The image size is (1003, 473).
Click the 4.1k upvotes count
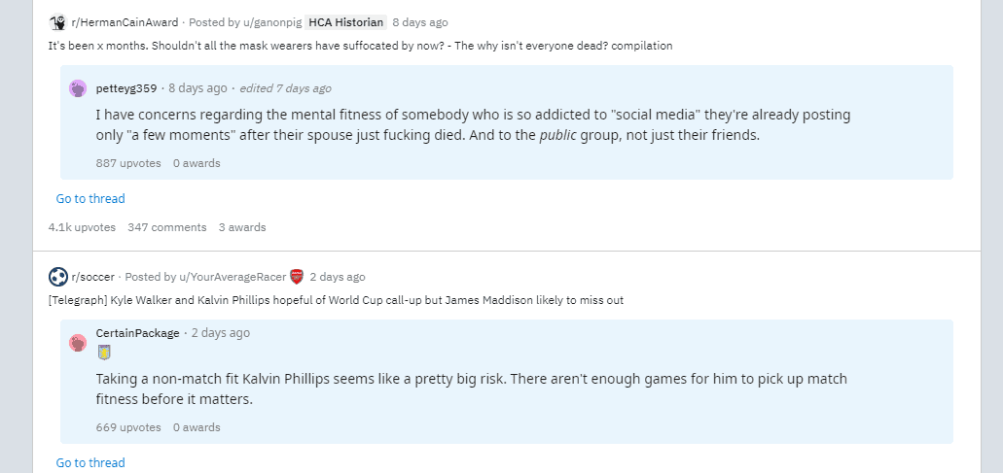[82, 227]
